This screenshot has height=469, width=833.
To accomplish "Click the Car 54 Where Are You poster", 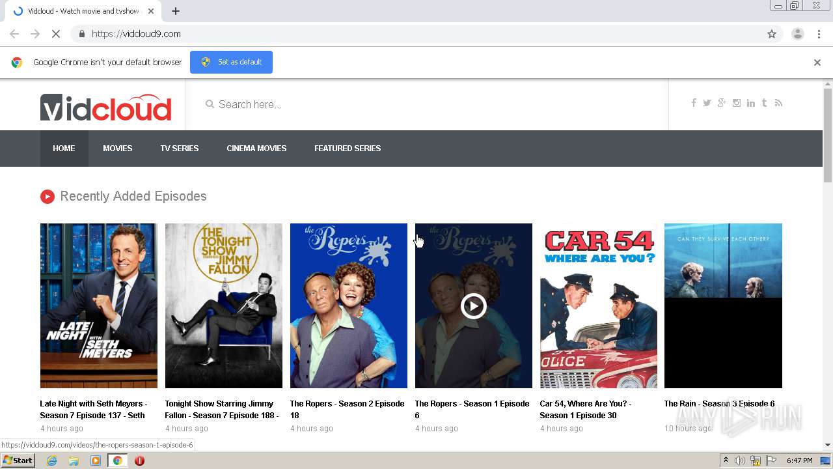I will coord(599,306).
